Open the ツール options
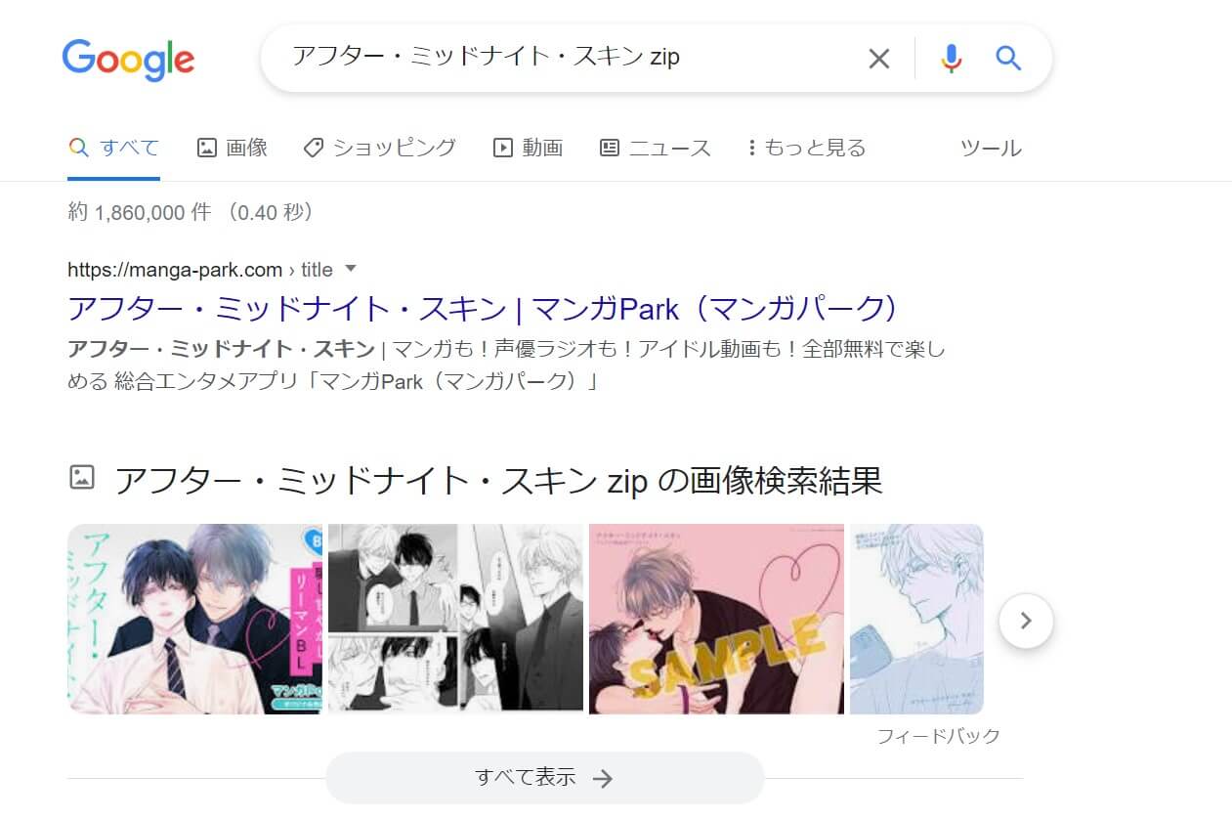Screen dimensions: 1232x819 (991, 148)
